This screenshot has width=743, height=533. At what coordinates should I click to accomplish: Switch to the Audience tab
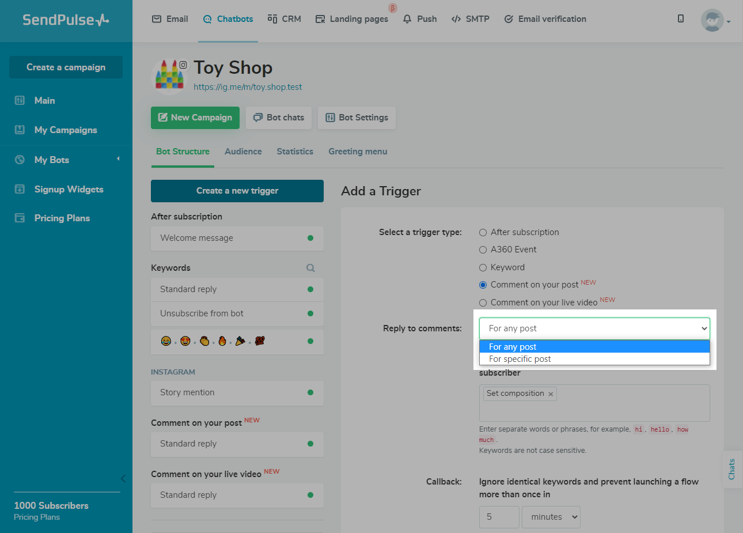(243, 152)
